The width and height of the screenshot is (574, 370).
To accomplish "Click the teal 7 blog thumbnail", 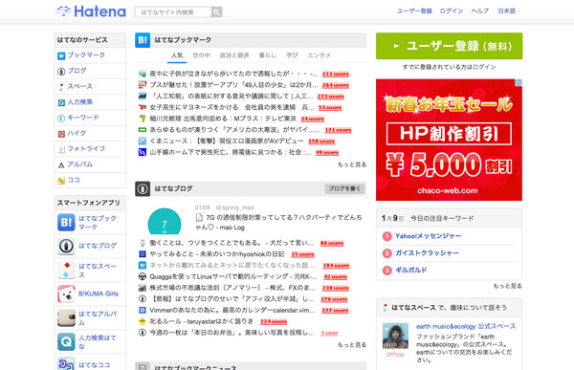I will 165,222.
